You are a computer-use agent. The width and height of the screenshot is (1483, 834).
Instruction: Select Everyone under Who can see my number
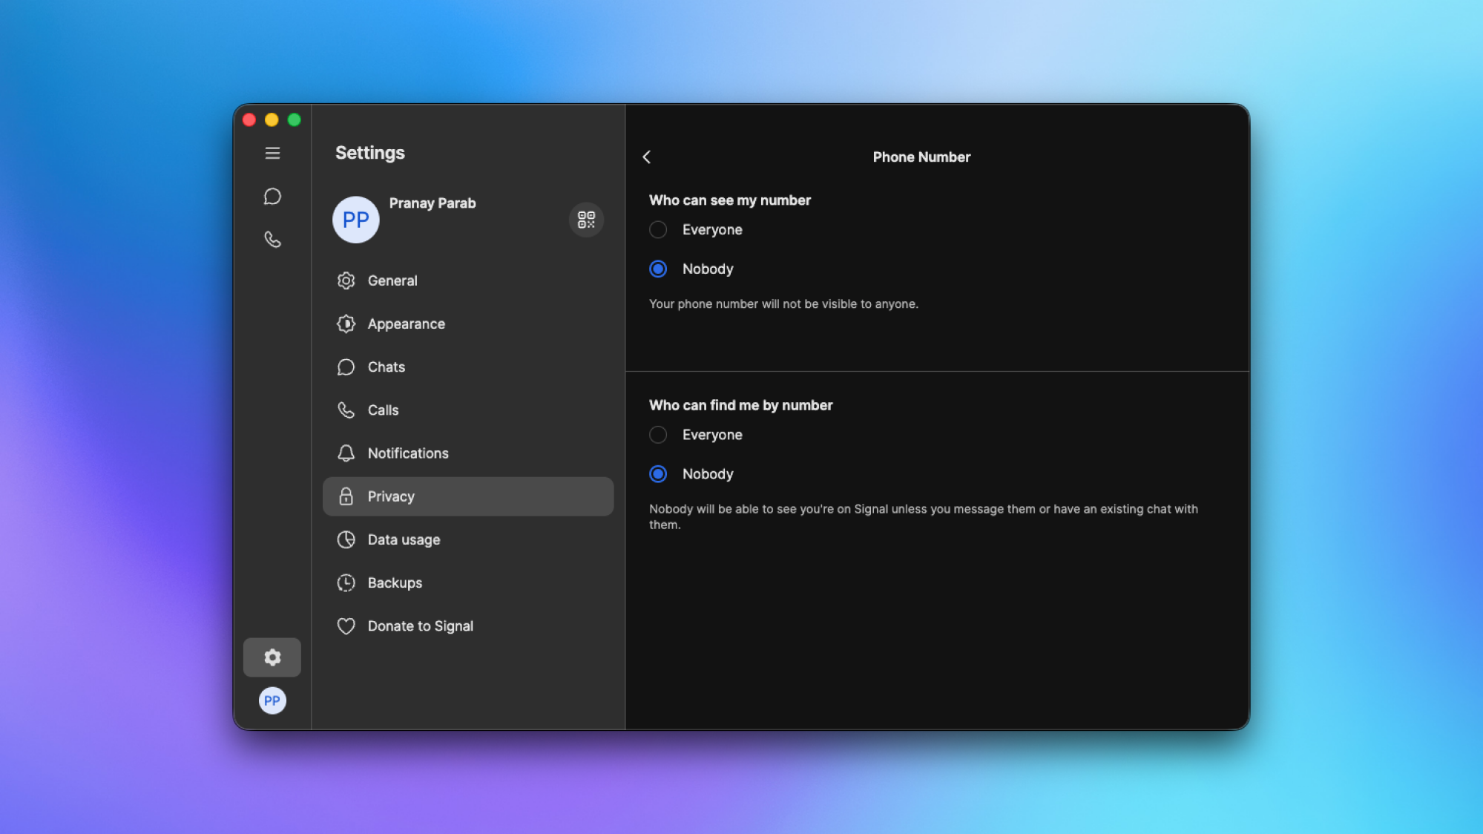(658, 229)
